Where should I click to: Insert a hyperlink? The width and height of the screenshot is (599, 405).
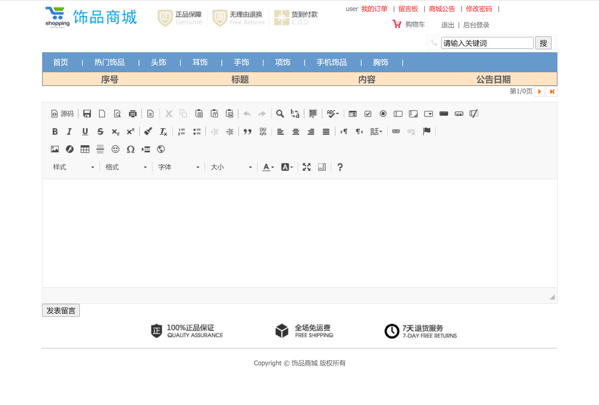396,132
